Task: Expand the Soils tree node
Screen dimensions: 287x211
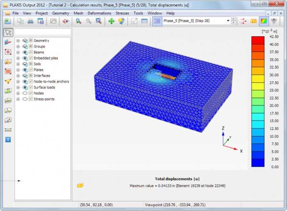Action: [18, 64]
